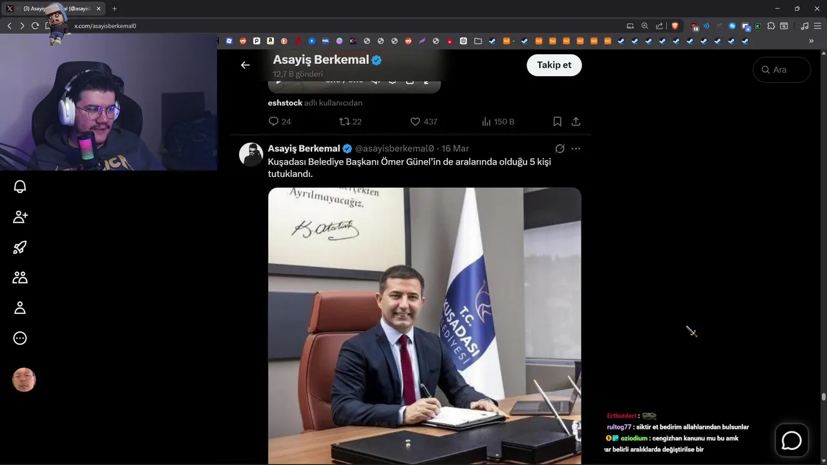827x465 pixels.
Task: Open the bookmarks folder icon
Action: pyautogui.click(x=477, y=41)
